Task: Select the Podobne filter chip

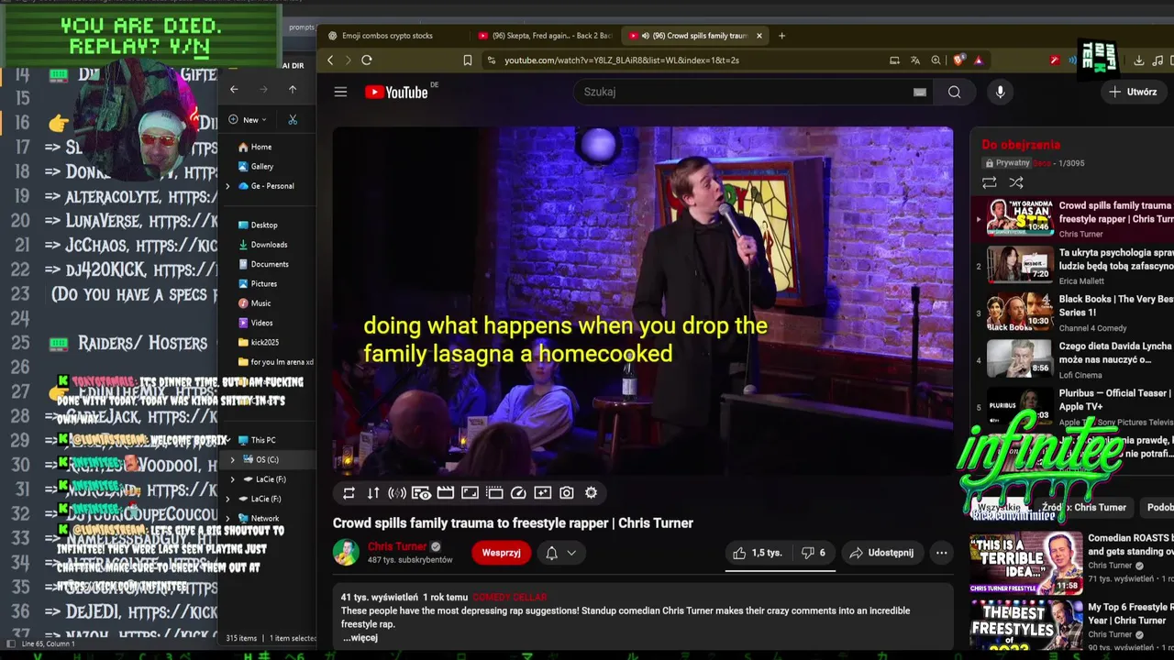Action: [1158, 507]
